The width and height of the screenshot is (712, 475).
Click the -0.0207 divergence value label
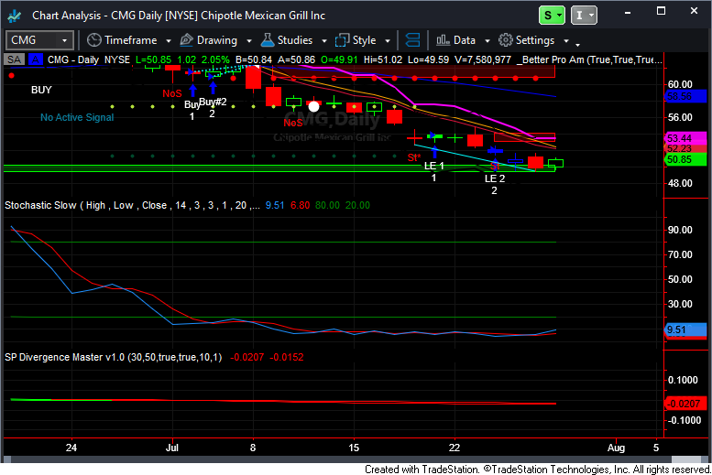[686, 404]
